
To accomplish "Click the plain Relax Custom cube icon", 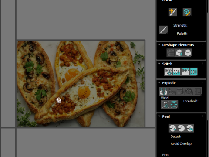I will tap(188, 53).
